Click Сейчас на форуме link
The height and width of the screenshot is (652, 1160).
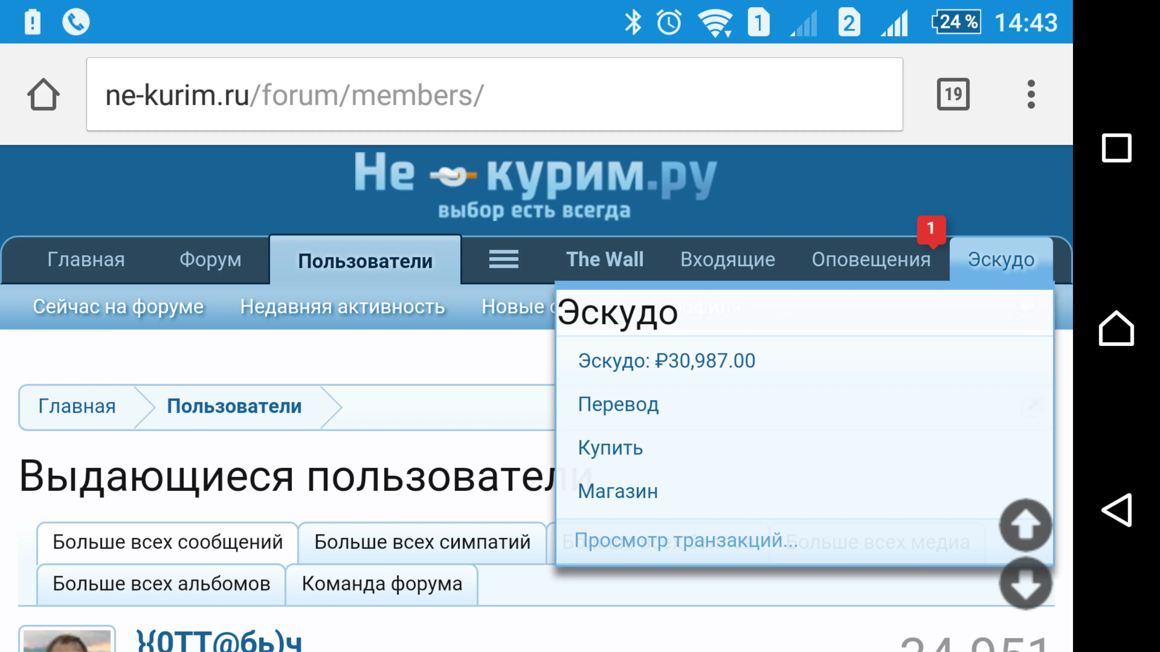pos(118,307)
